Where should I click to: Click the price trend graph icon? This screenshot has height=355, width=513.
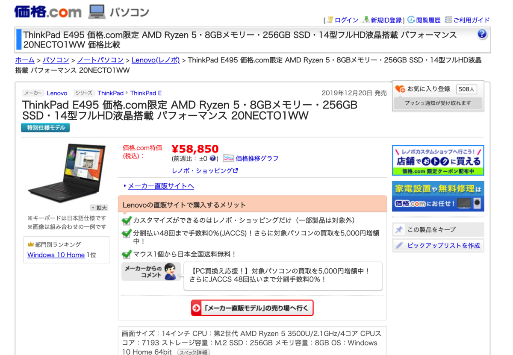(228, 158)
